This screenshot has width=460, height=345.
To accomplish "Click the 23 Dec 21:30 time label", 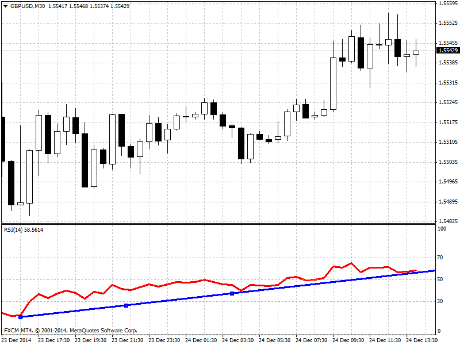I will tap(128, 340).
